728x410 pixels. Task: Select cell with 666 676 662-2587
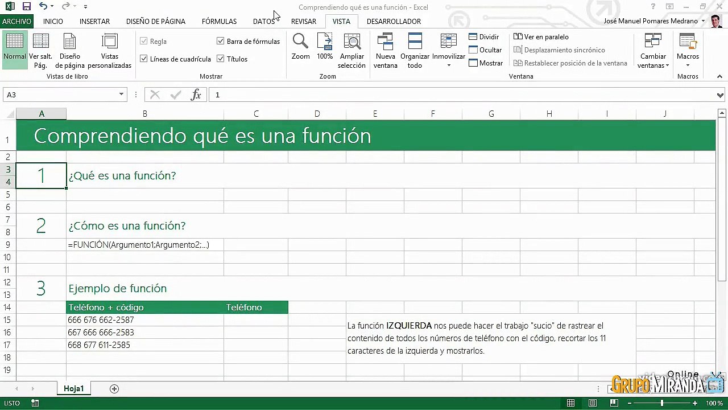[x=145, y=320]
